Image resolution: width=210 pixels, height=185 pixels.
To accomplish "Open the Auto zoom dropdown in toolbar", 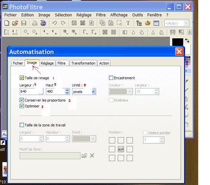I will point(186,23).
